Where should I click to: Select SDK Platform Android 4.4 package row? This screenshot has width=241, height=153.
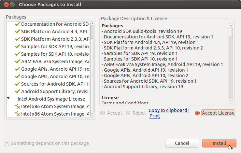pos(48,32)
